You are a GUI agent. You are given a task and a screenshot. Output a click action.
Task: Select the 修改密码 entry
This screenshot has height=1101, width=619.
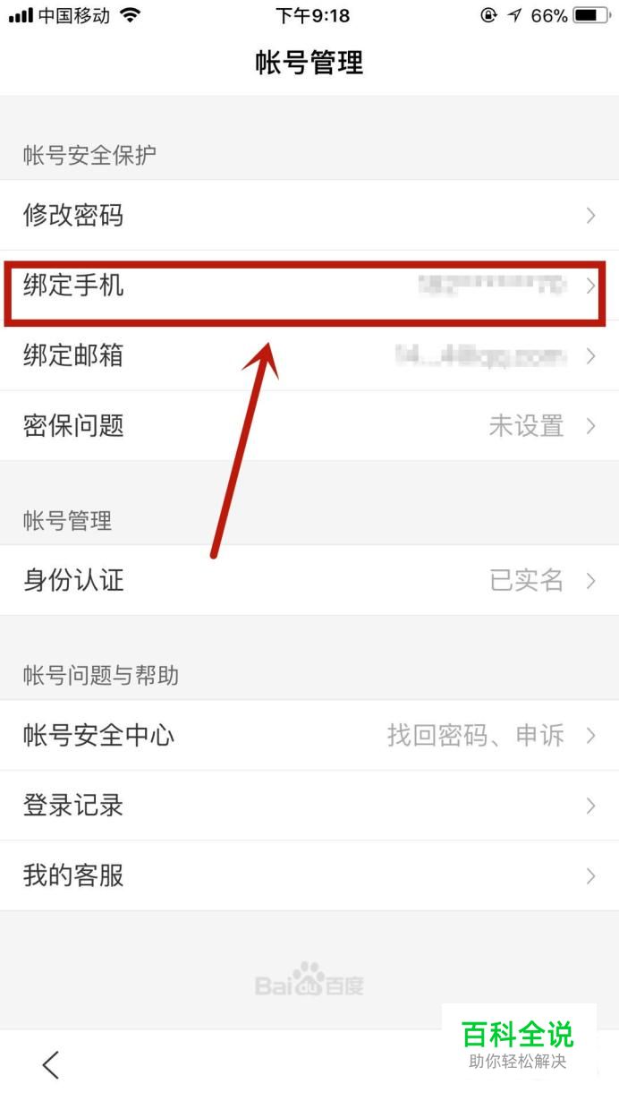coord(309,215)
